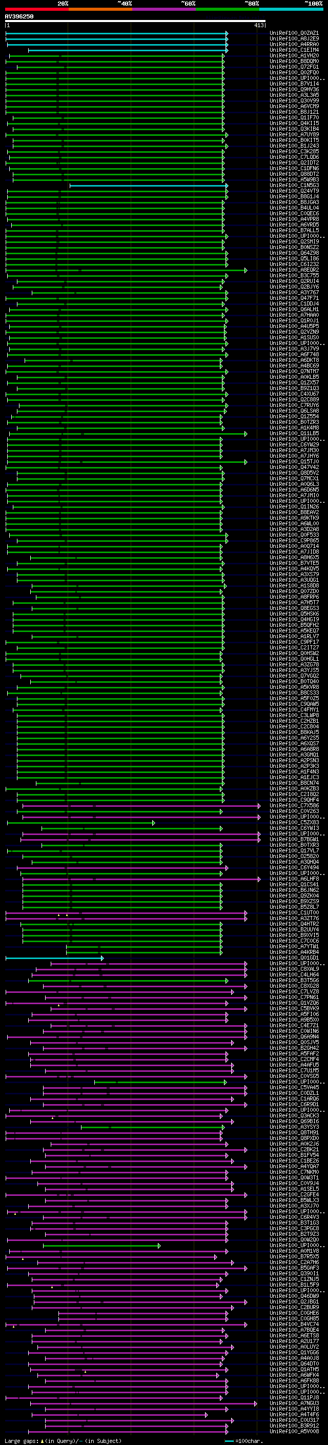Click hit text UniRef100_Q17VL7

[294, 850]
